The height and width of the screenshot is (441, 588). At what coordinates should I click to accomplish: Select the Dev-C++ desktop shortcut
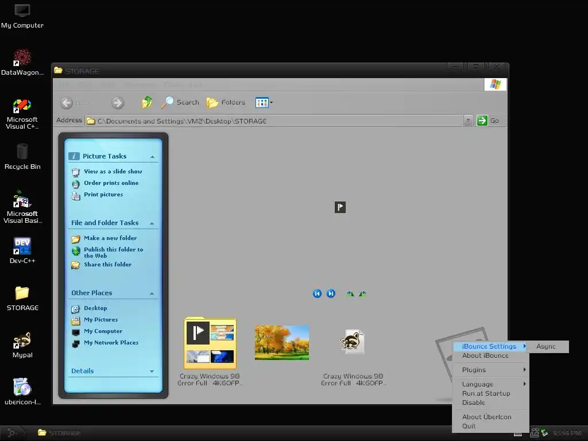22,250
